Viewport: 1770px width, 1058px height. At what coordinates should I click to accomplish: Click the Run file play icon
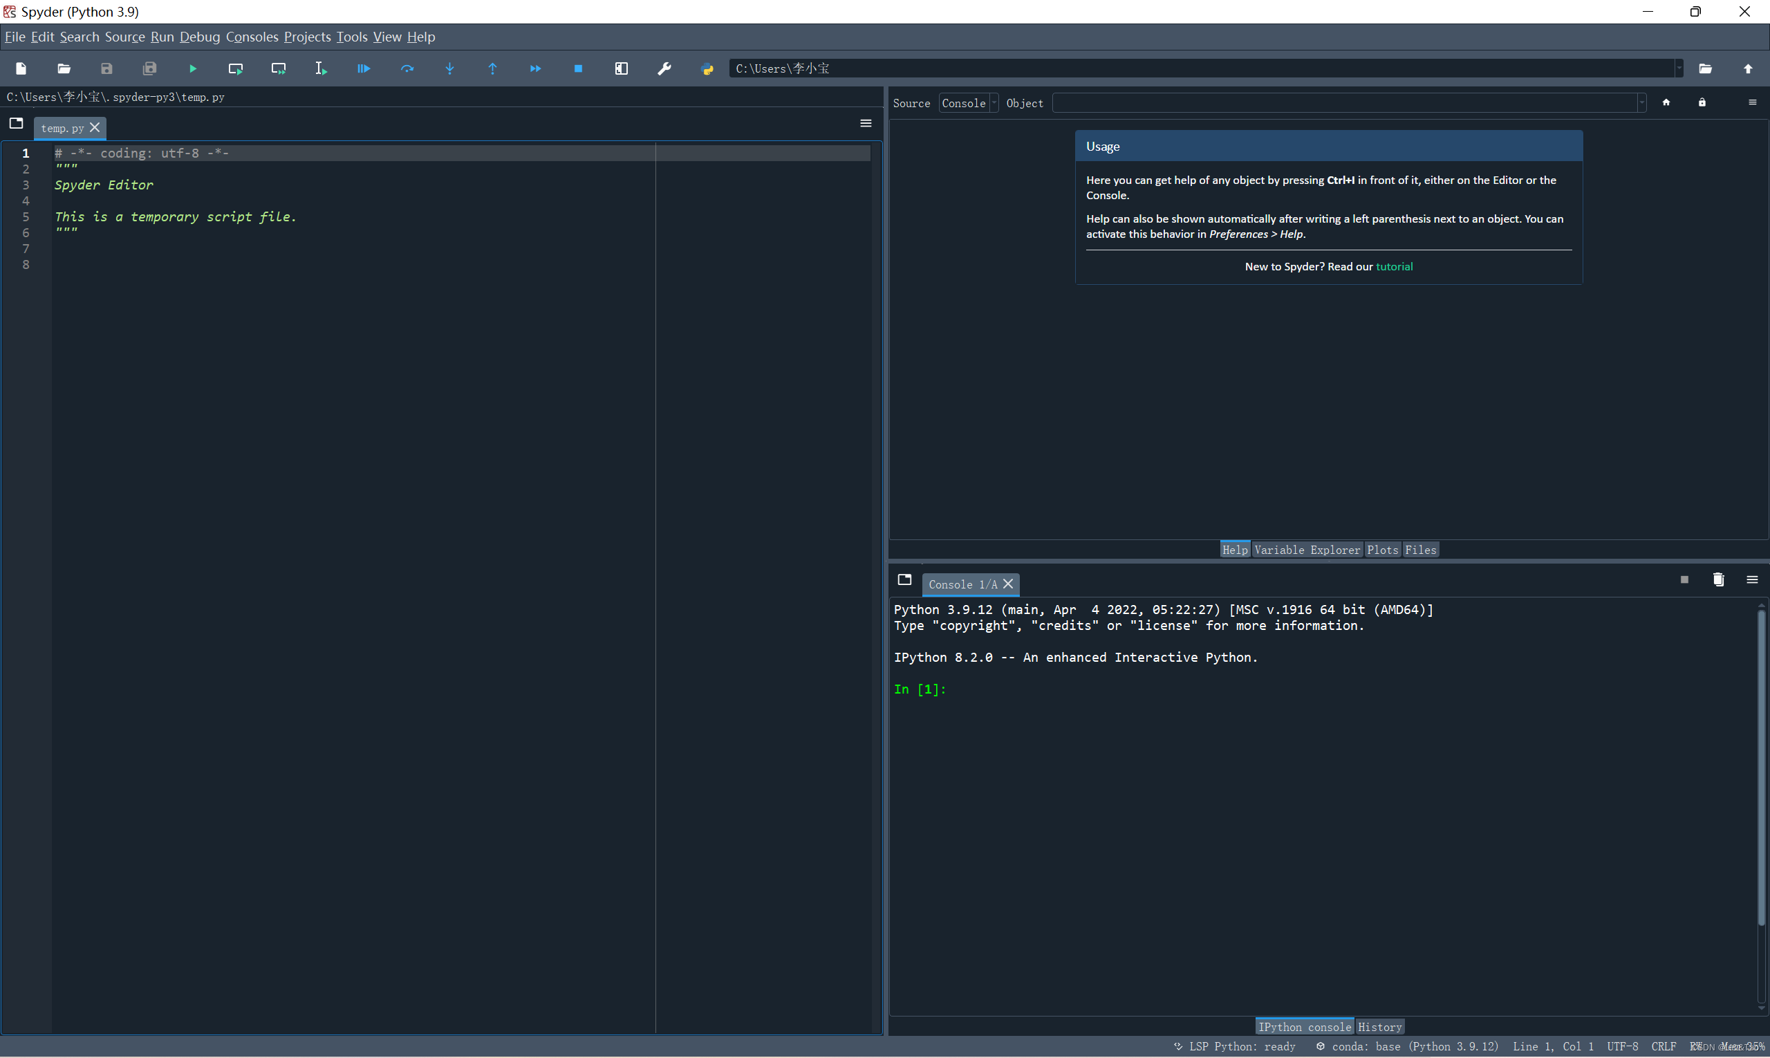click(192, 68)
